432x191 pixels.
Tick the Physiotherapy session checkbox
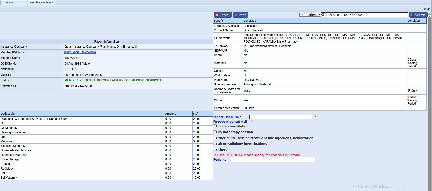coord(215,132)
